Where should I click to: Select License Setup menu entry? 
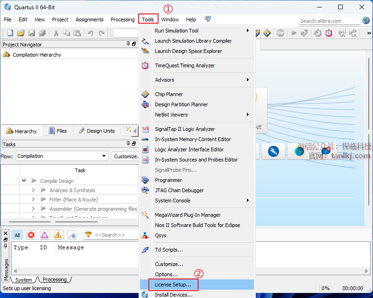pyautogui.click(x=173, y=285)
